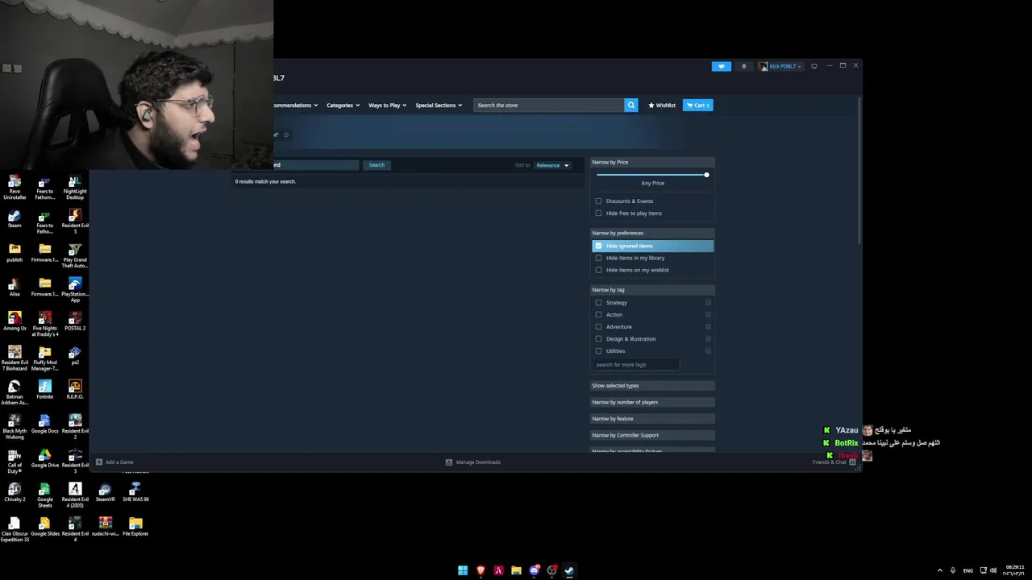The height and width of the screenshot is (580, 1032).
Task: Open Kick POBL7 account dropdown
Action: pyautogui.click(x=780, y=66)
